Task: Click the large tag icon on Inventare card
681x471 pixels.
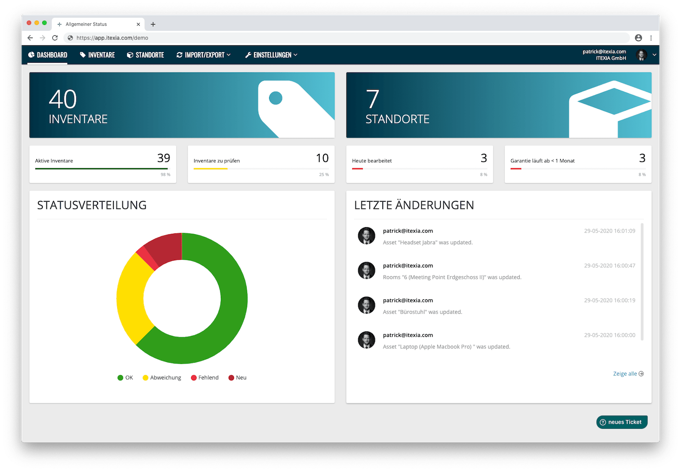Action: (296, 109)
